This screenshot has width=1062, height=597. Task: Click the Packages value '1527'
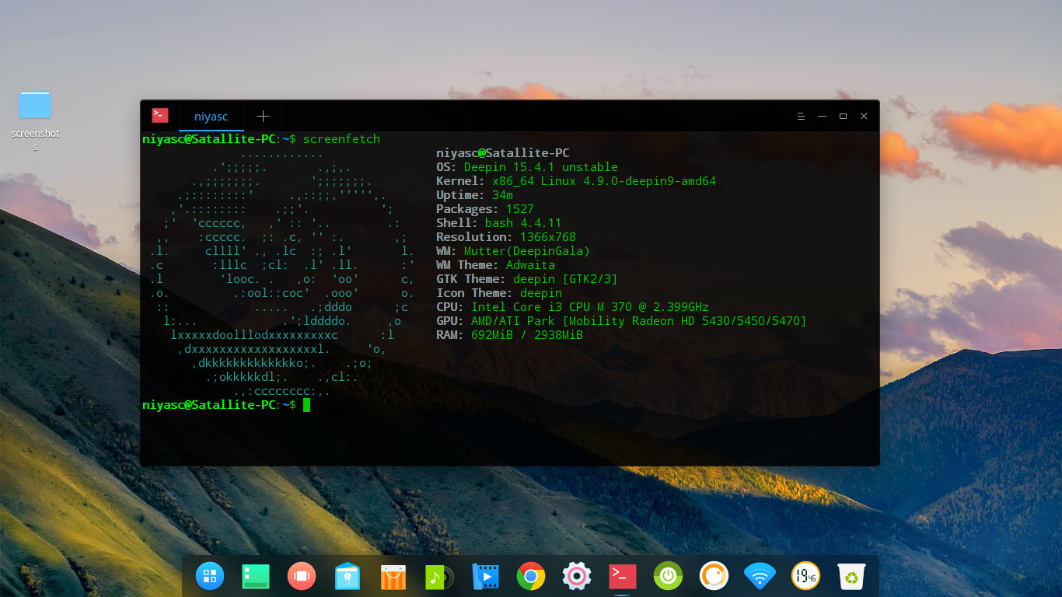(x=520, y=209)
